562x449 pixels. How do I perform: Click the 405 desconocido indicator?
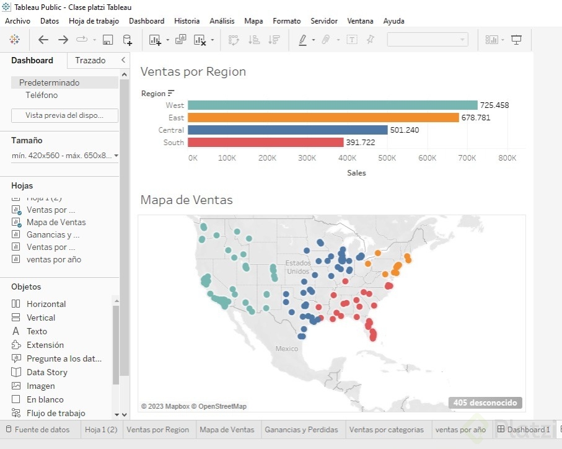[x=485, y=402]
